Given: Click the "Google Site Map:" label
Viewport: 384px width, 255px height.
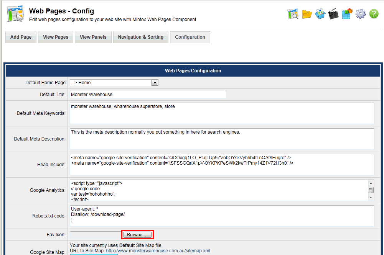Looking at the screenshot, I should coord(48,252).
